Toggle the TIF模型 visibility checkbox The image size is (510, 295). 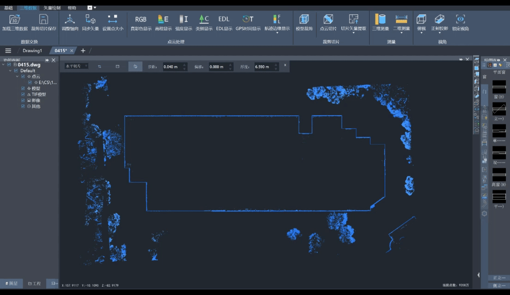point(23,94)
